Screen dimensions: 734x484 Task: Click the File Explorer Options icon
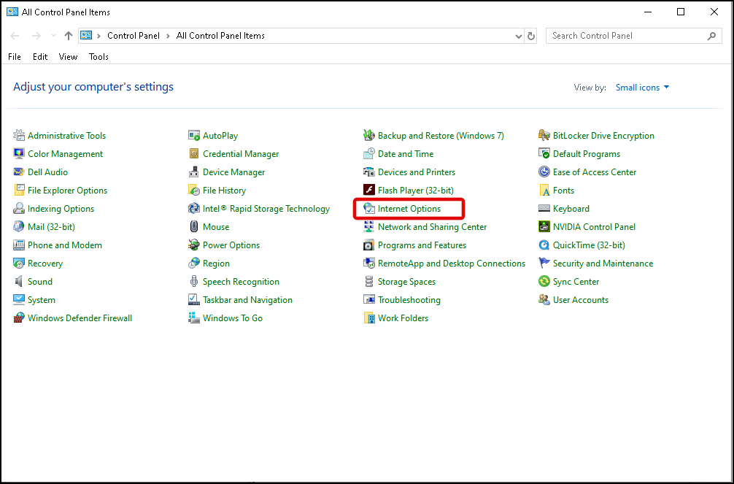(19, 191)
